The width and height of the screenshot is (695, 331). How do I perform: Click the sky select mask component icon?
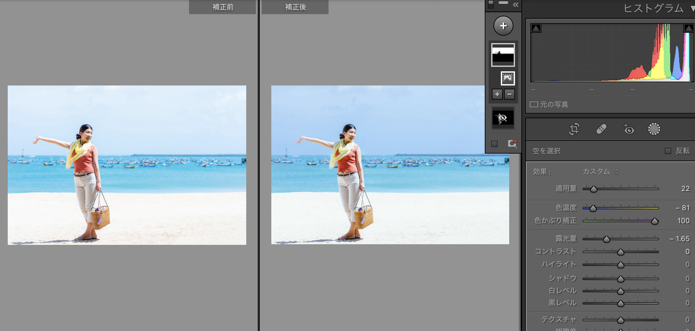[508, 78]
